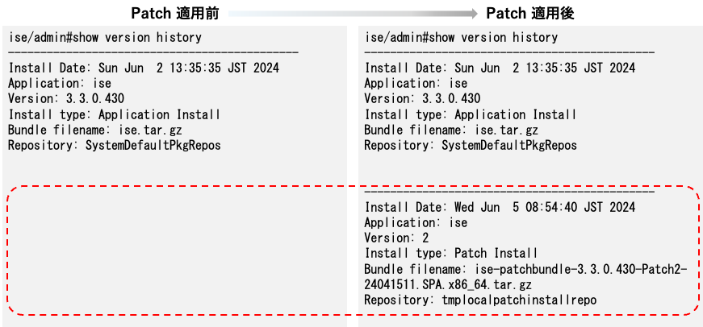Image resolution: width=703 pixels, height=327 pixels.
Task: Select "show version history" command in post-patch panel
Action: (x=493, y=37)
